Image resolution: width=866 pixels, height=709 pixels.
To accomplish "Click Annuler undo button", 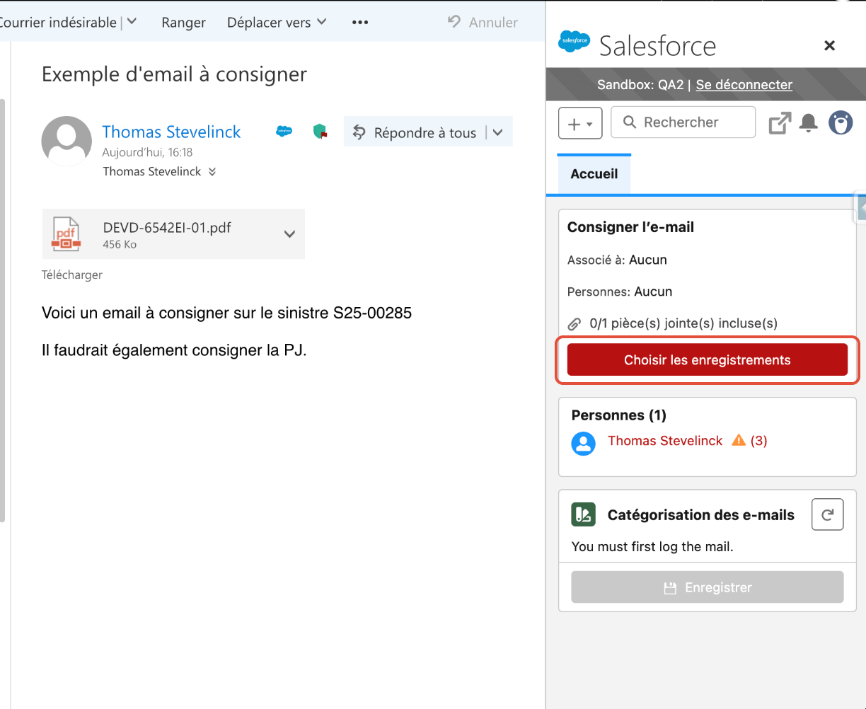I will point(483,23).
